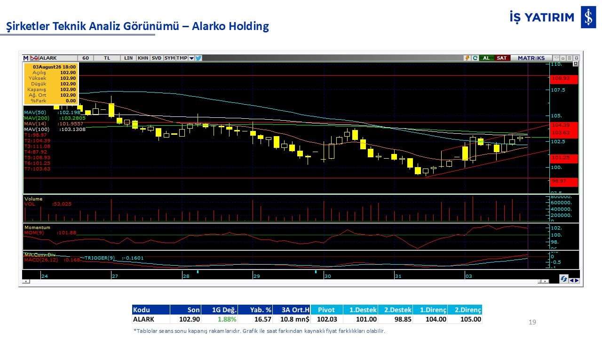
Task: Click the 103.63 red price level tag
Action: click(564, 133)
